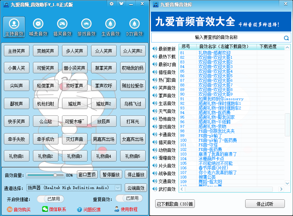Click 下载进度 column header
293x216 pixels.
pyautogui.click(x=271, y=47)
